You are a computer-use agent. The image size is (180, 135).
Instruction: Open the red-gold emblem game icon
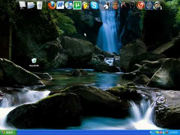tap(116, 5)
